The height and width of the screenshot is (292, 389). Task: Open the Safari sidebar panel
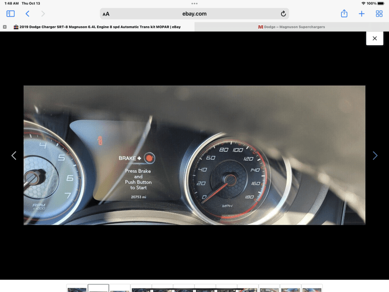click(11, 14)
